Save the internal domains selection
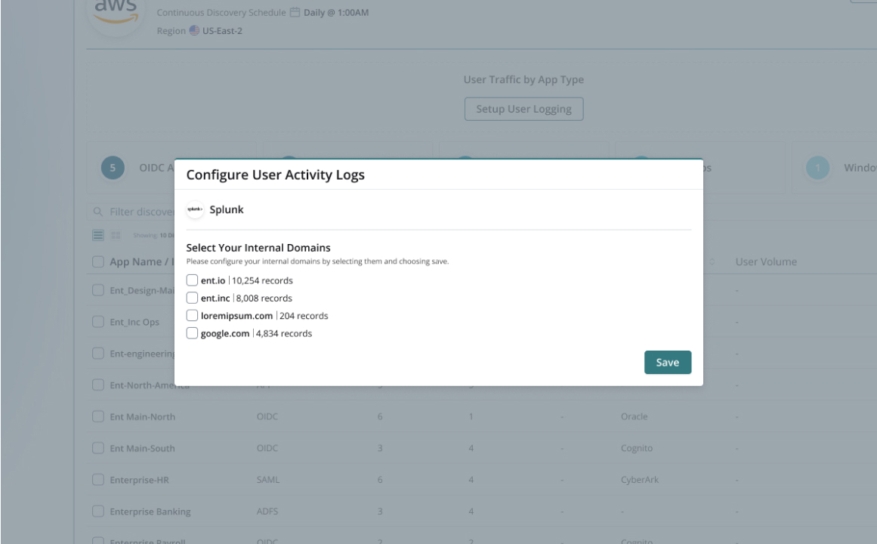This screenshot has width=877, height=544. 667,362
